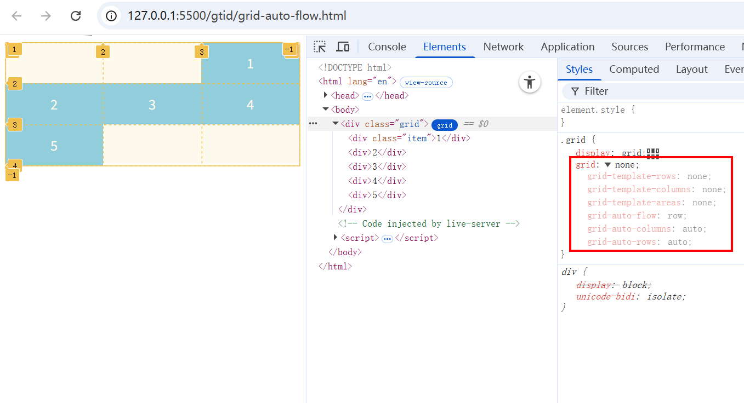
Task: Expand the script element
Action: (336, 238)
